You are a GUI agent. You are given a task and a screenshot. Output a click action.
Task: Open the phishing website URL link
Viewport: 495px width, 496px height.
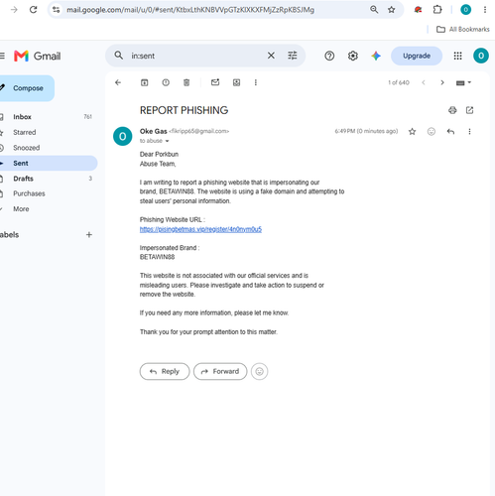click(x=200, y=229)
